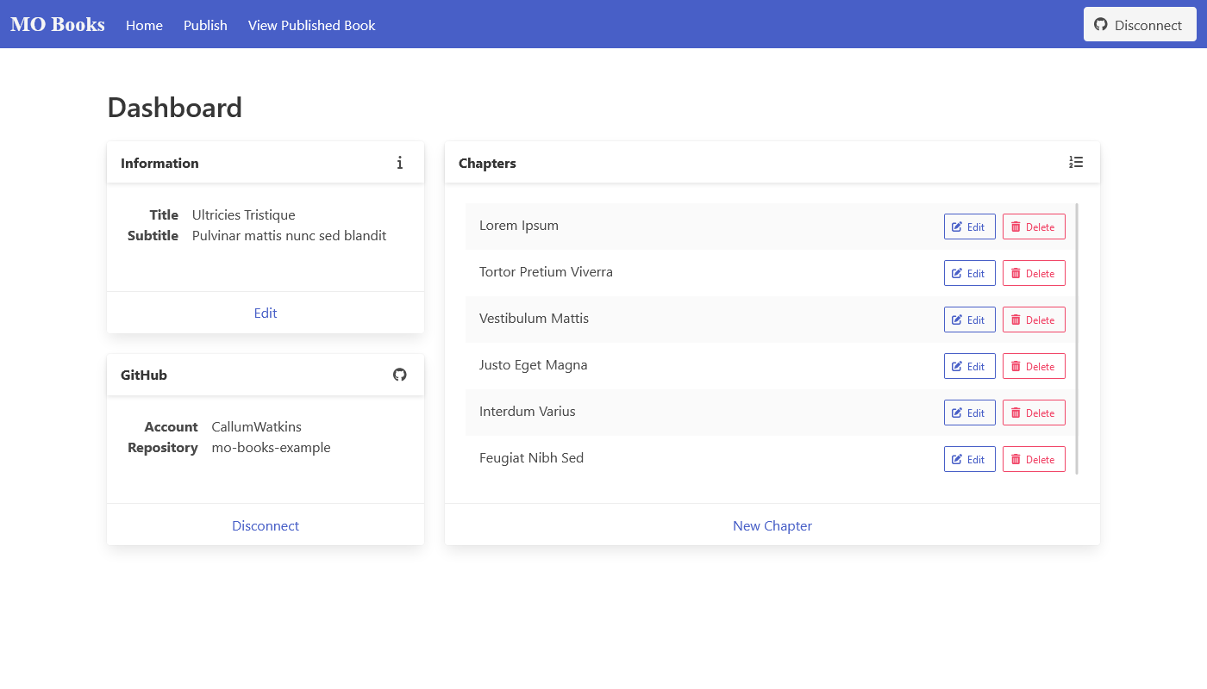Edit the Justo Eget Magna chapter
The width and height of the screenshot is (1207, 689).
pyautogui.click(x=969, y=366)
